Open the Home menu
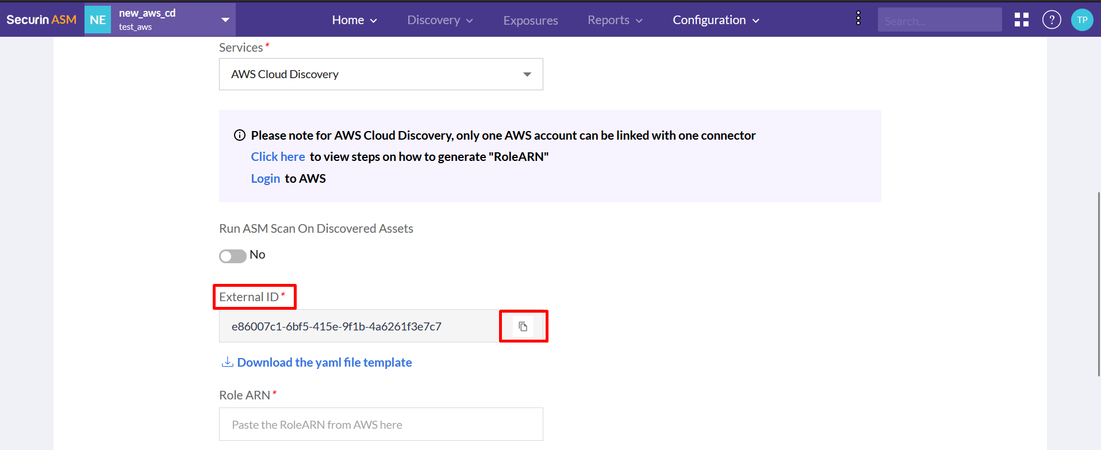 (354, 20)
